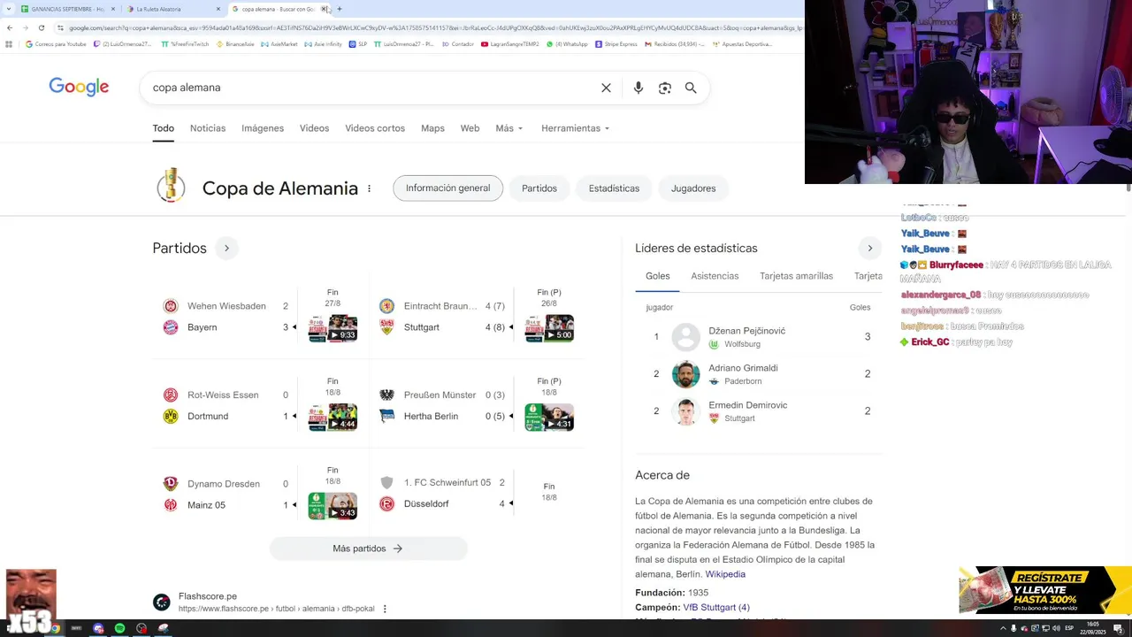1132x637 pixels.
Task: Select the Jugadores chip
Action: pos(693,188)
